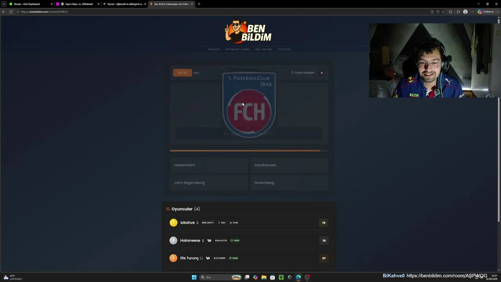Switch to the Quizei browser tab
Screen dimensions: 501x282
coord(124,4)
